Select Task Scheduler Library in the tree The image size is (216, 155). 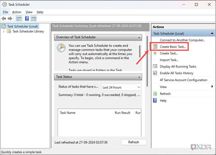click(28, 32)
